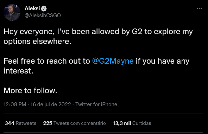Open the @AleksibCSGO handle link

(43, 15)
